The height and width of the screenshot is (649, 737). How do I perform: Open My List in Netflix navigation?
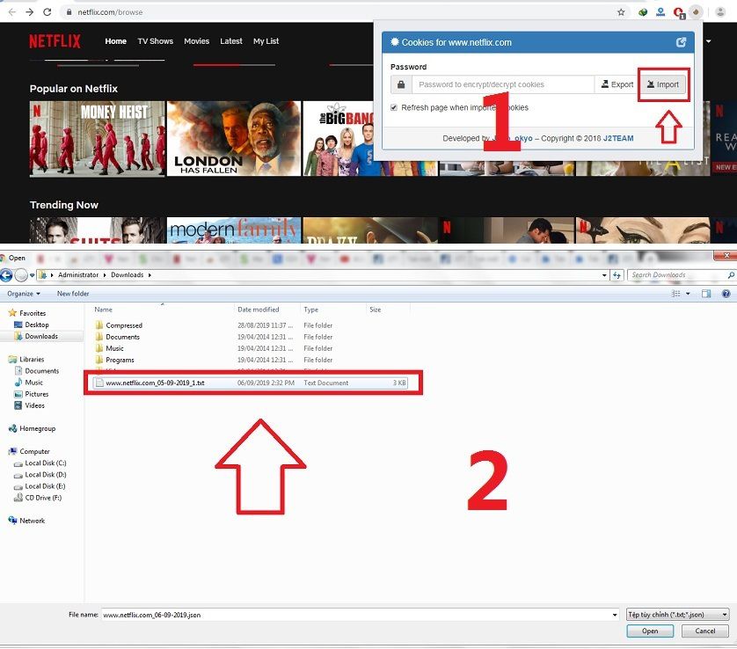click(266, 41)
